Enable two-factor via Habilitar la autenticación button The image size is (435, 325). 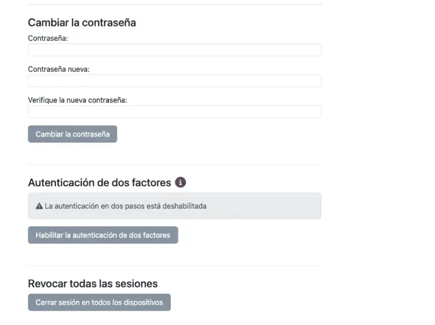click(103, 235)
